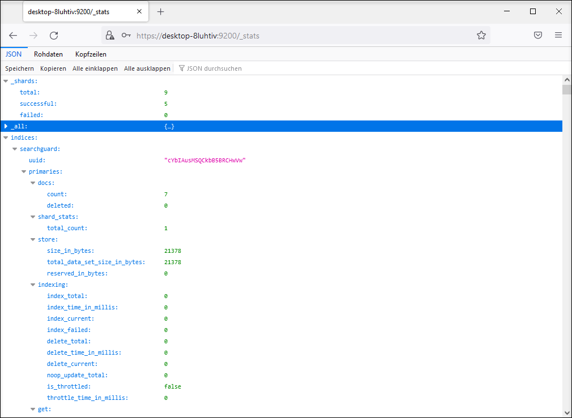572x418 pixels.
Task: Click the scrollbar up arrow
Action: pyautogui.click(x=566, y=80)
